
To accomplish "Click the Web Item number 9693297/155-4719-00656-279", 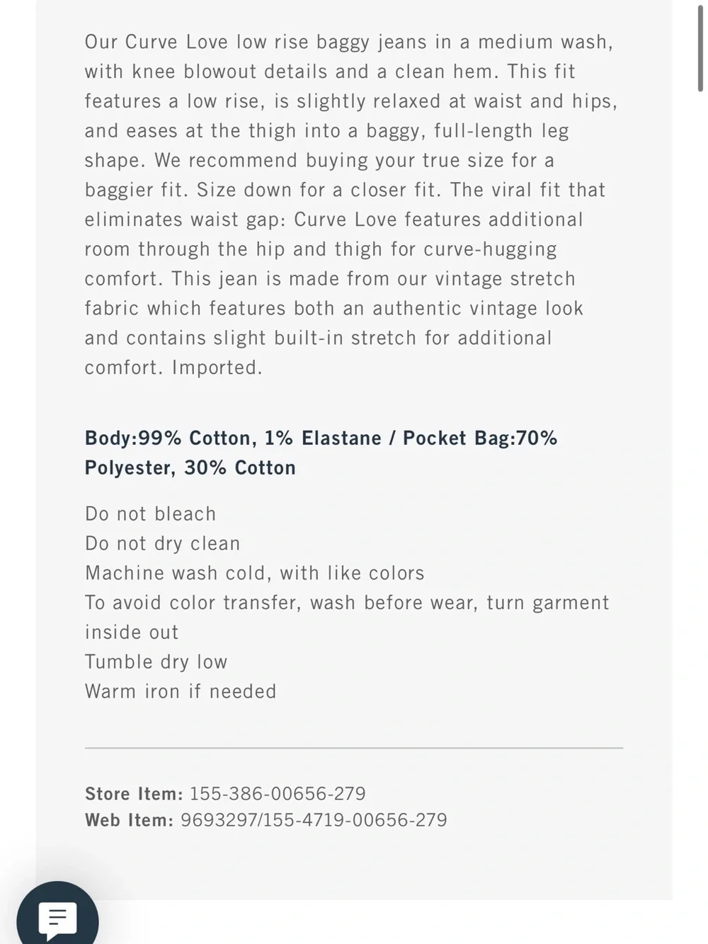I will coord(314,820).
